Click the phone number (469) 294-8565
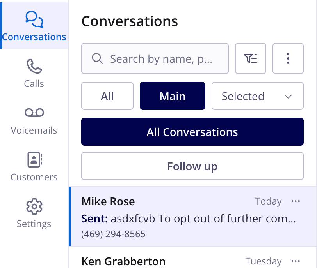 (x=113, y=234)
